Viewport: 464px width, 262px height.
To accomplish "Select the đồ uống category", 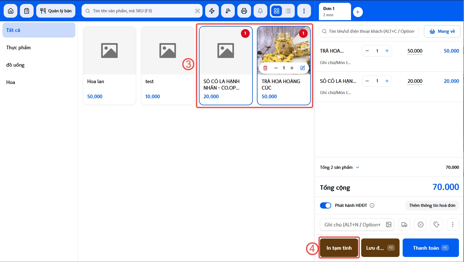I will [39, 65].
